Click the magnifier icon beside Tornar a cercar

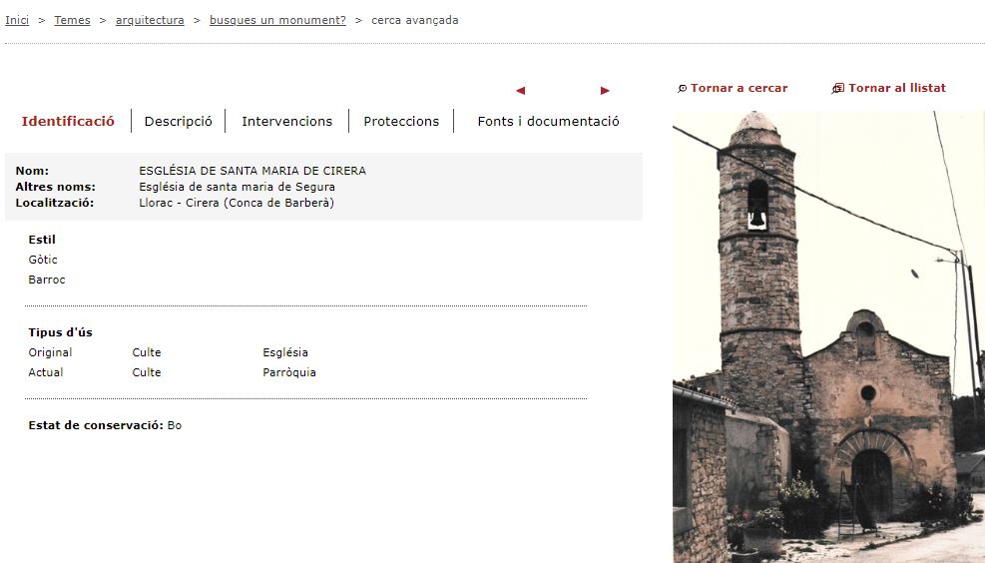coord(682,89)
